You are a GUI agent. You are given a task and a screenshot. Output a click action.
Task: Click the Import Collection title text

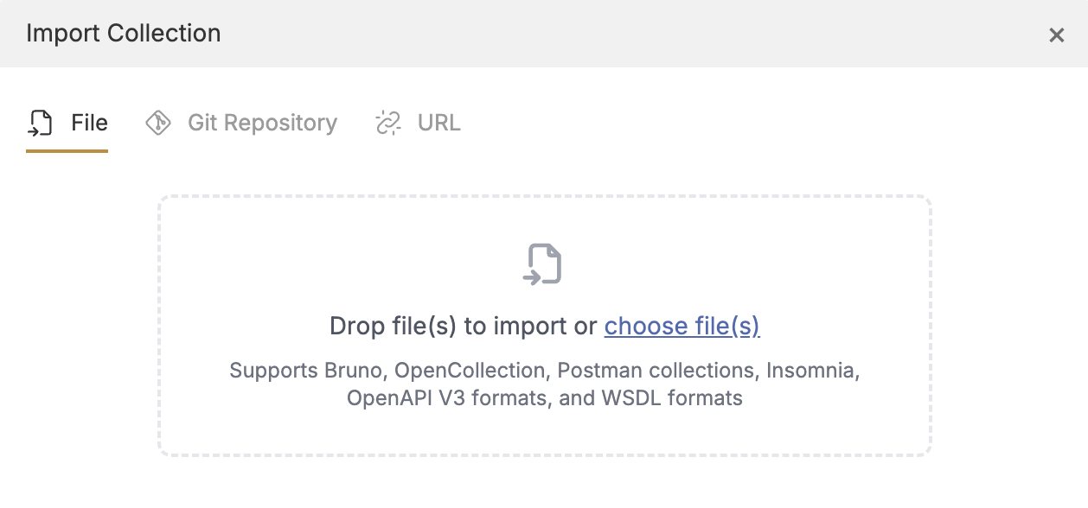(124, 34)
